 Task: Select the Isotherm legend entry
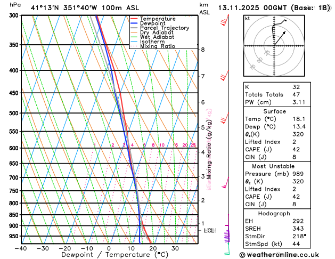click(x=148, y=42)
